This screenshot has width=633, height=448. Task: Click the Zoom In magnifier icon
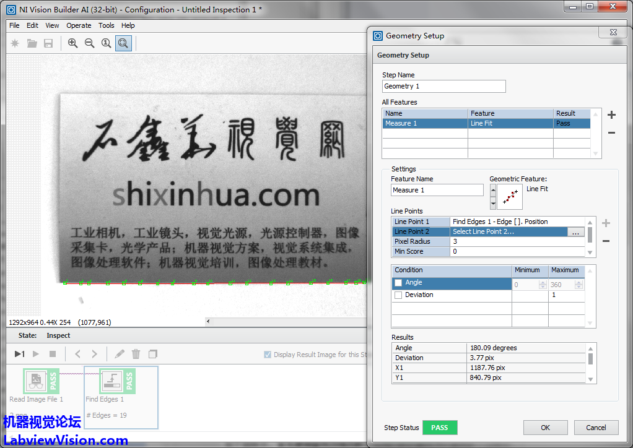(x=73, y=43)
